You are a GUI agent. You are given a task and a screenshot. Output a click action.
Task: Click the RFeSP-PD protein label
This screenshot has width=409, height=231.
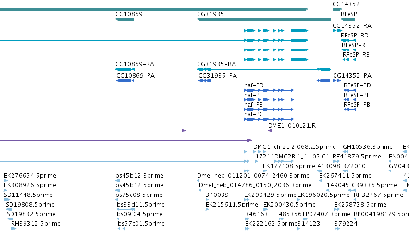tap(357, 85)
